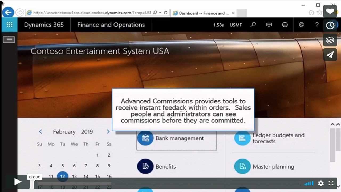The image size is (341, 192).
Task: Select calendar date 1
Action: (x=98, y=155)
